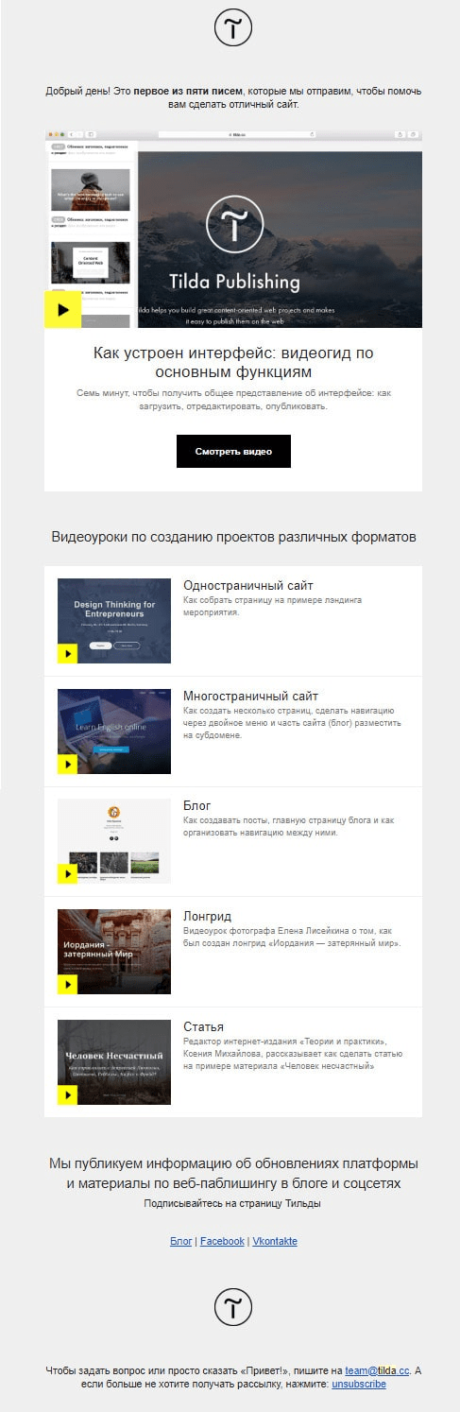Click the Лонгрид lesson heading
The width and height of the screenshot is (460, 1412).
[x=208, y=917]
